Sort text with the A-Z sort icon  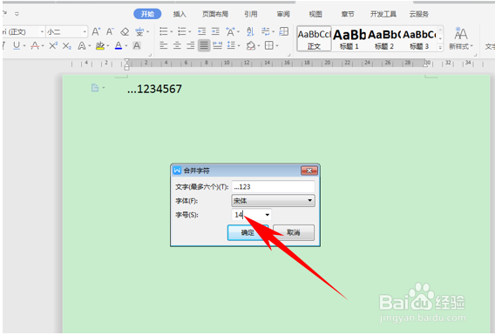[250, 31]
